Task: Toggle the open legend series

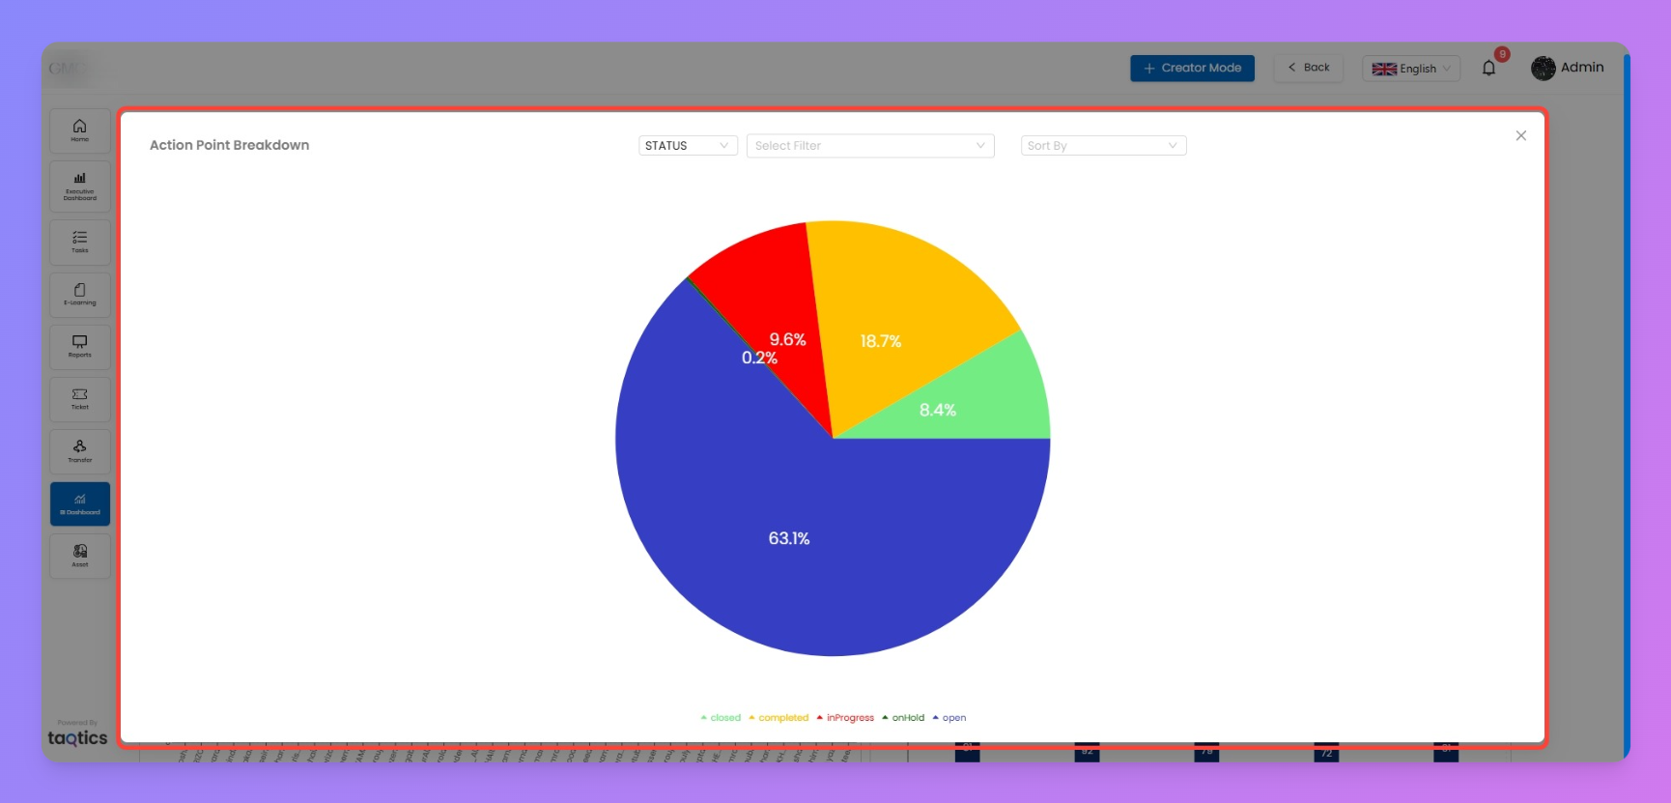Action: [949, 718]
